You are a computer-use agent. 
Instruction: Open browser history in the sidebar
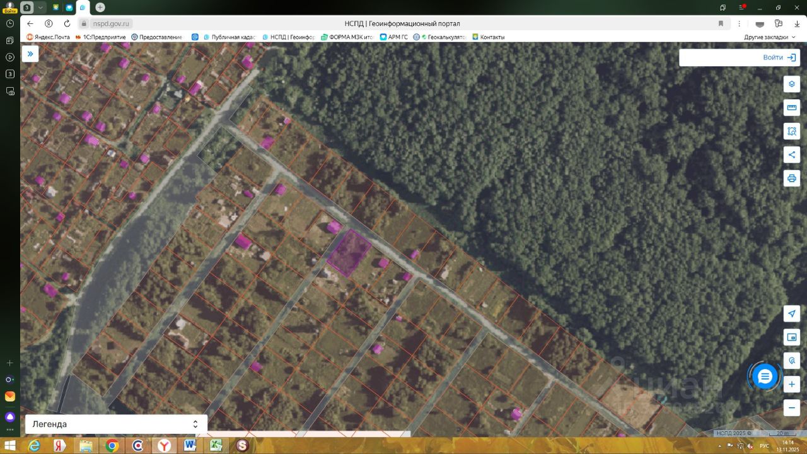point(10,23)
